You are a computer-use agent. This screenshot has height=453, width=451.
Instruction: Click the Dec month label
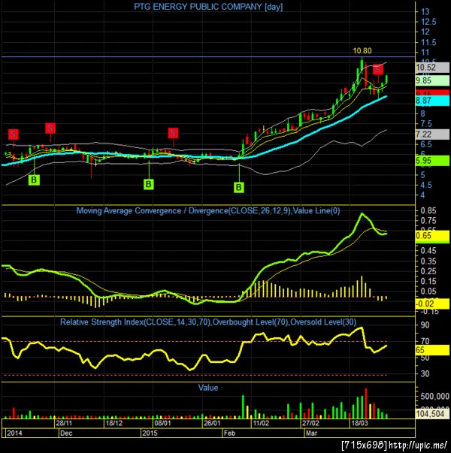click(x=66, y=433)
